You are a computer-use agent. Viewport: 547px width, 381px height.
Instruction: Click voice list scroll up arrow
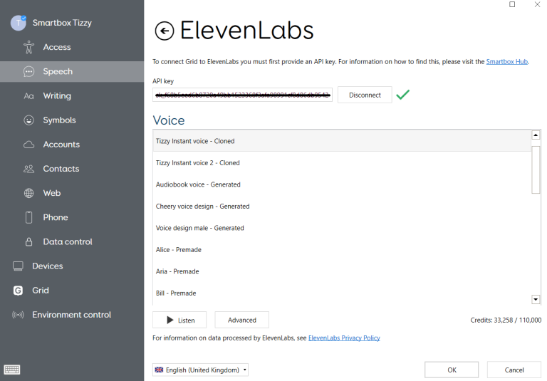(x=536, y=135)
